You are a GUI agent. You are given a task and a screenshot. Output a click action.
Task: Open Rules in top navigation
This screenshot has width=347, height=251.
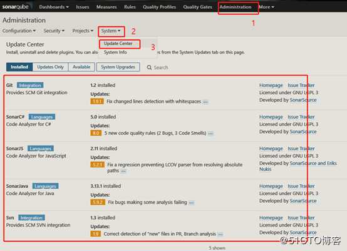point(130,7)
